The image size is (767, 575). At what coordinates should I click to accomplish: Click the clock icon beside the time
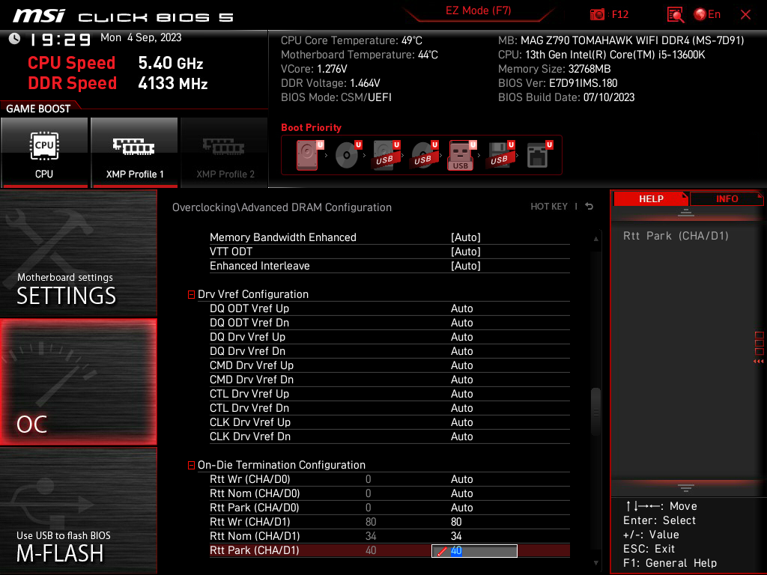click(15, 39)
